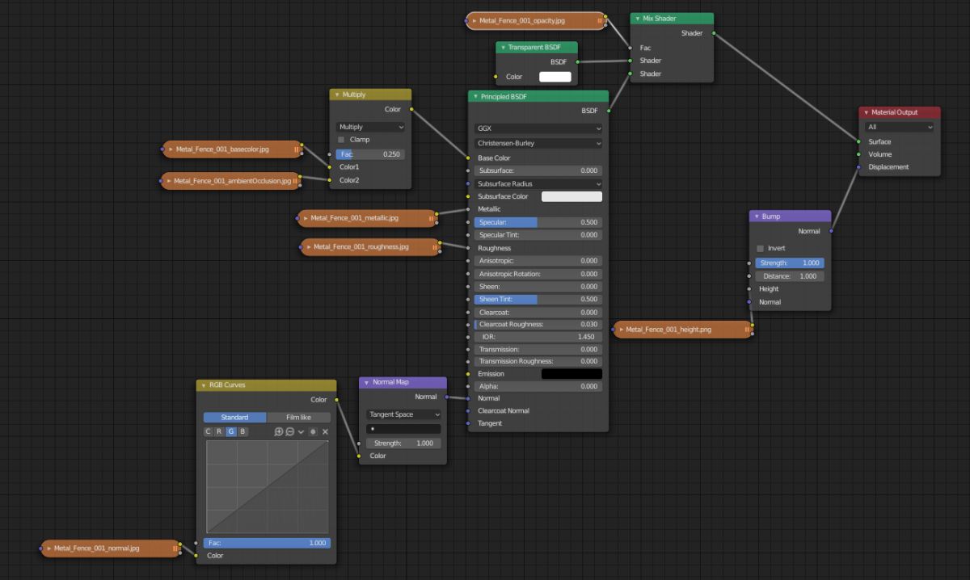Collapse the Mix Shader node
This screenshot has height=580, width=970.
click(638, 19)
